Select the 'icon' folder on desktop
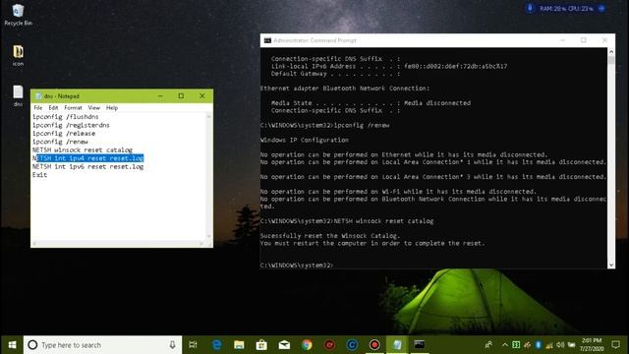Viewport: 629px width, 354px height. 18,55
